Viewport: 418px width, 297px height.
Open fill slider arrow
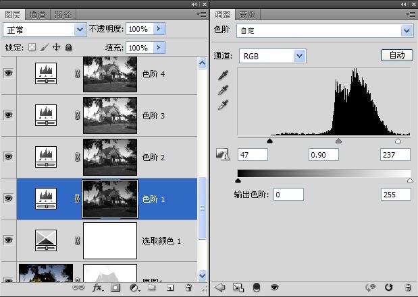159,48
